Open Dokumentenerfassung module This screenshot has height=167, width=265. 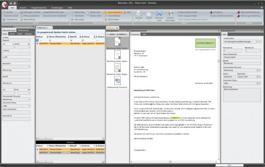point(248,12)
